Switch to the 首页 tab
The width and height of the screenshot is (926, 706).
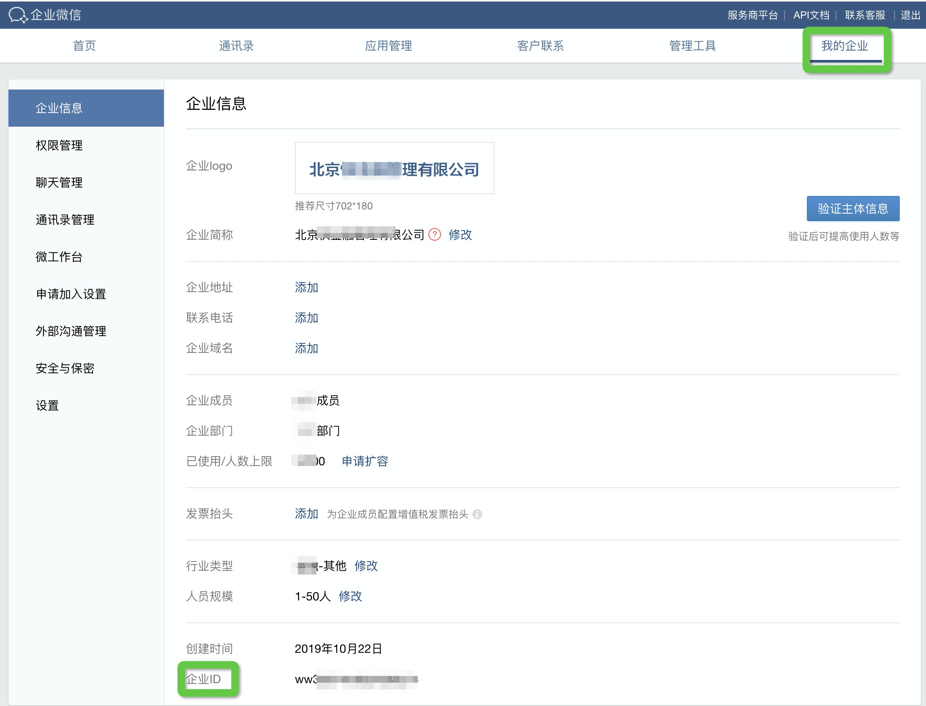tap(84, 46)
